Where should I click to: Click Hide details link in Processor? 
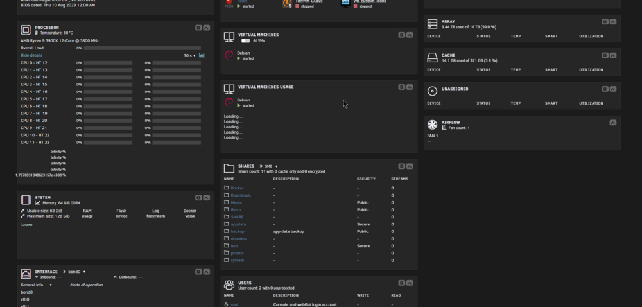pyautogui.click(x=31, y=55)
